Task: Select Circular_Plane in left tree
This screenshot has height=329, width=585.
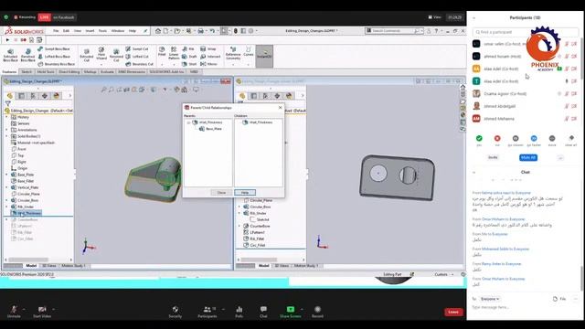Action: tap(26, 194)
